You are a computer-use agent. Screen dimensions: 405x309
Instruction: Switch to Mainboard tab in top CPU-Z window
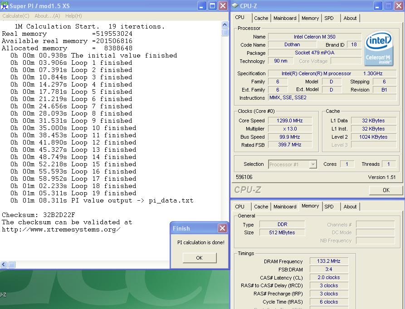point(285,18)
